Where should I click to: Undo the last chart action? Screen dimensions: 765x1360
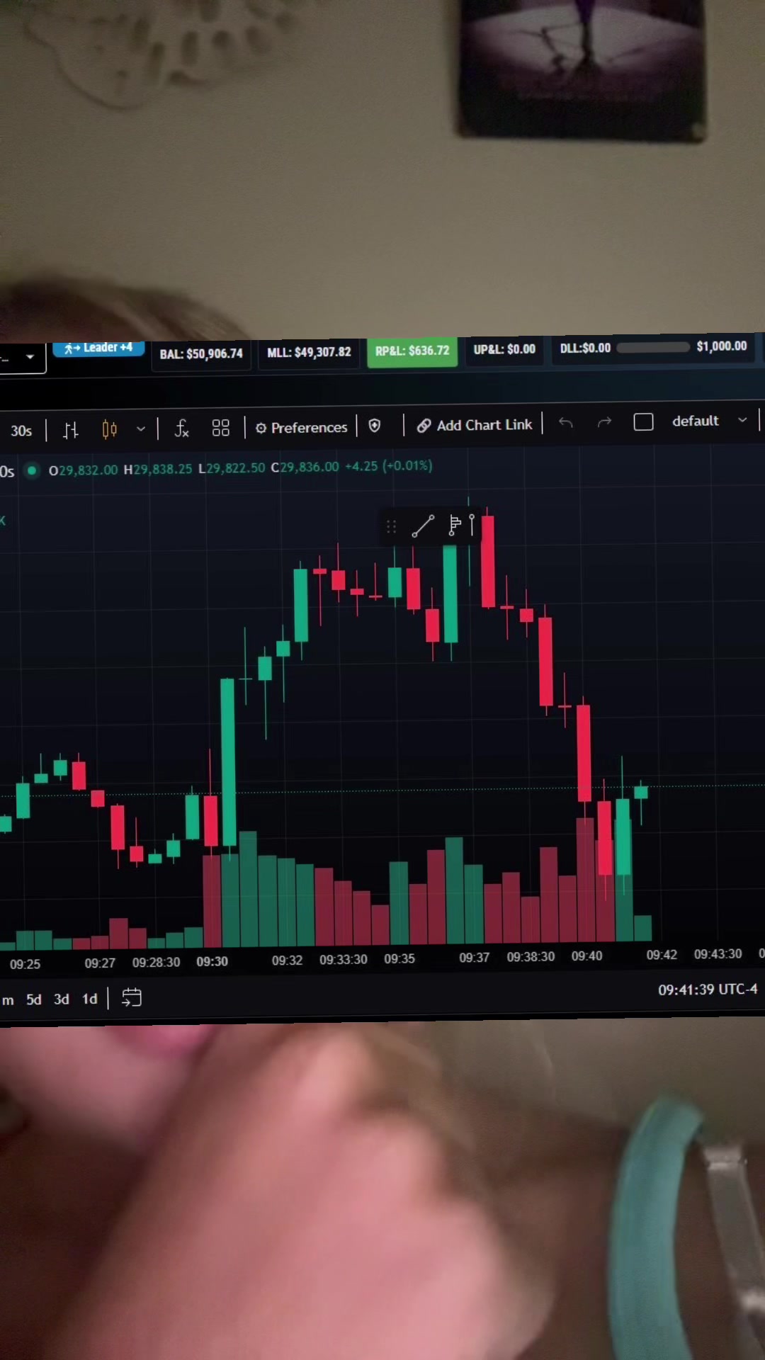tap(565, 423)
